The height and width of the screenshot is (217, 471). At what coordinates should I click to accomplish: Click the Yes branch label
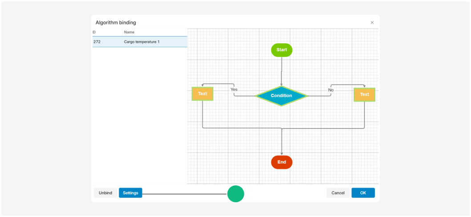234,90
